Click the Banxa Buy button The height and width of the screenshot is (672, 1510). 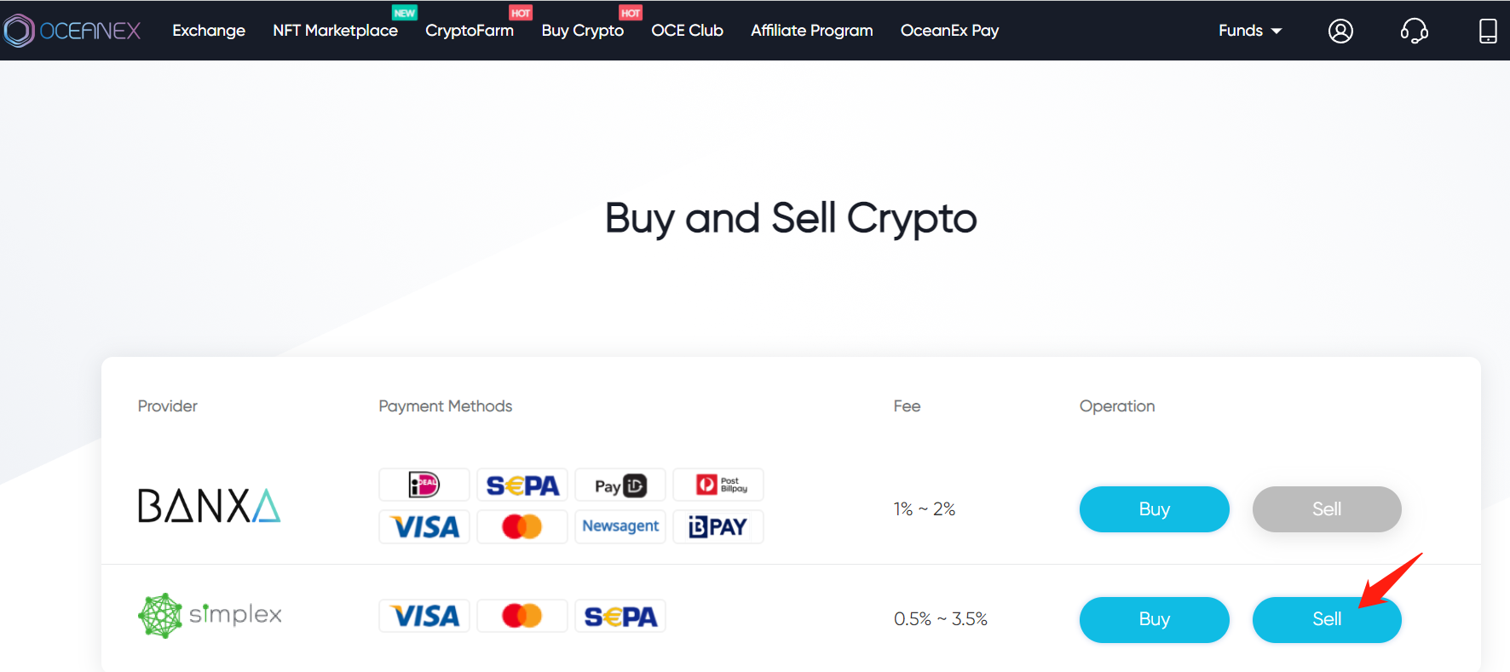tap(1154, 509)
